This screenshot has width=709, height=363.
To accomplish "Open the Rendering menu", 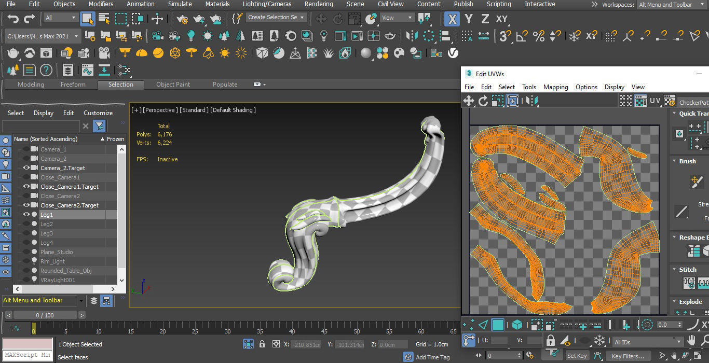I will pyautogui.click(x=319, y=4).
